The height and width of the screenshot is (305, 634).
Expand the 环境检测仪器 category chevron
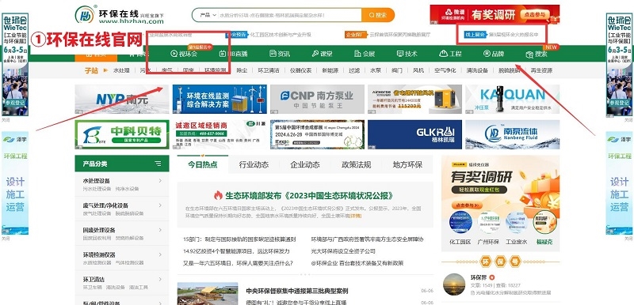pos(160,254)
